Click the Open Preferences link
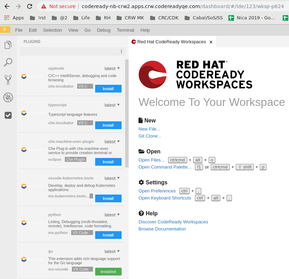 (157, 191)
